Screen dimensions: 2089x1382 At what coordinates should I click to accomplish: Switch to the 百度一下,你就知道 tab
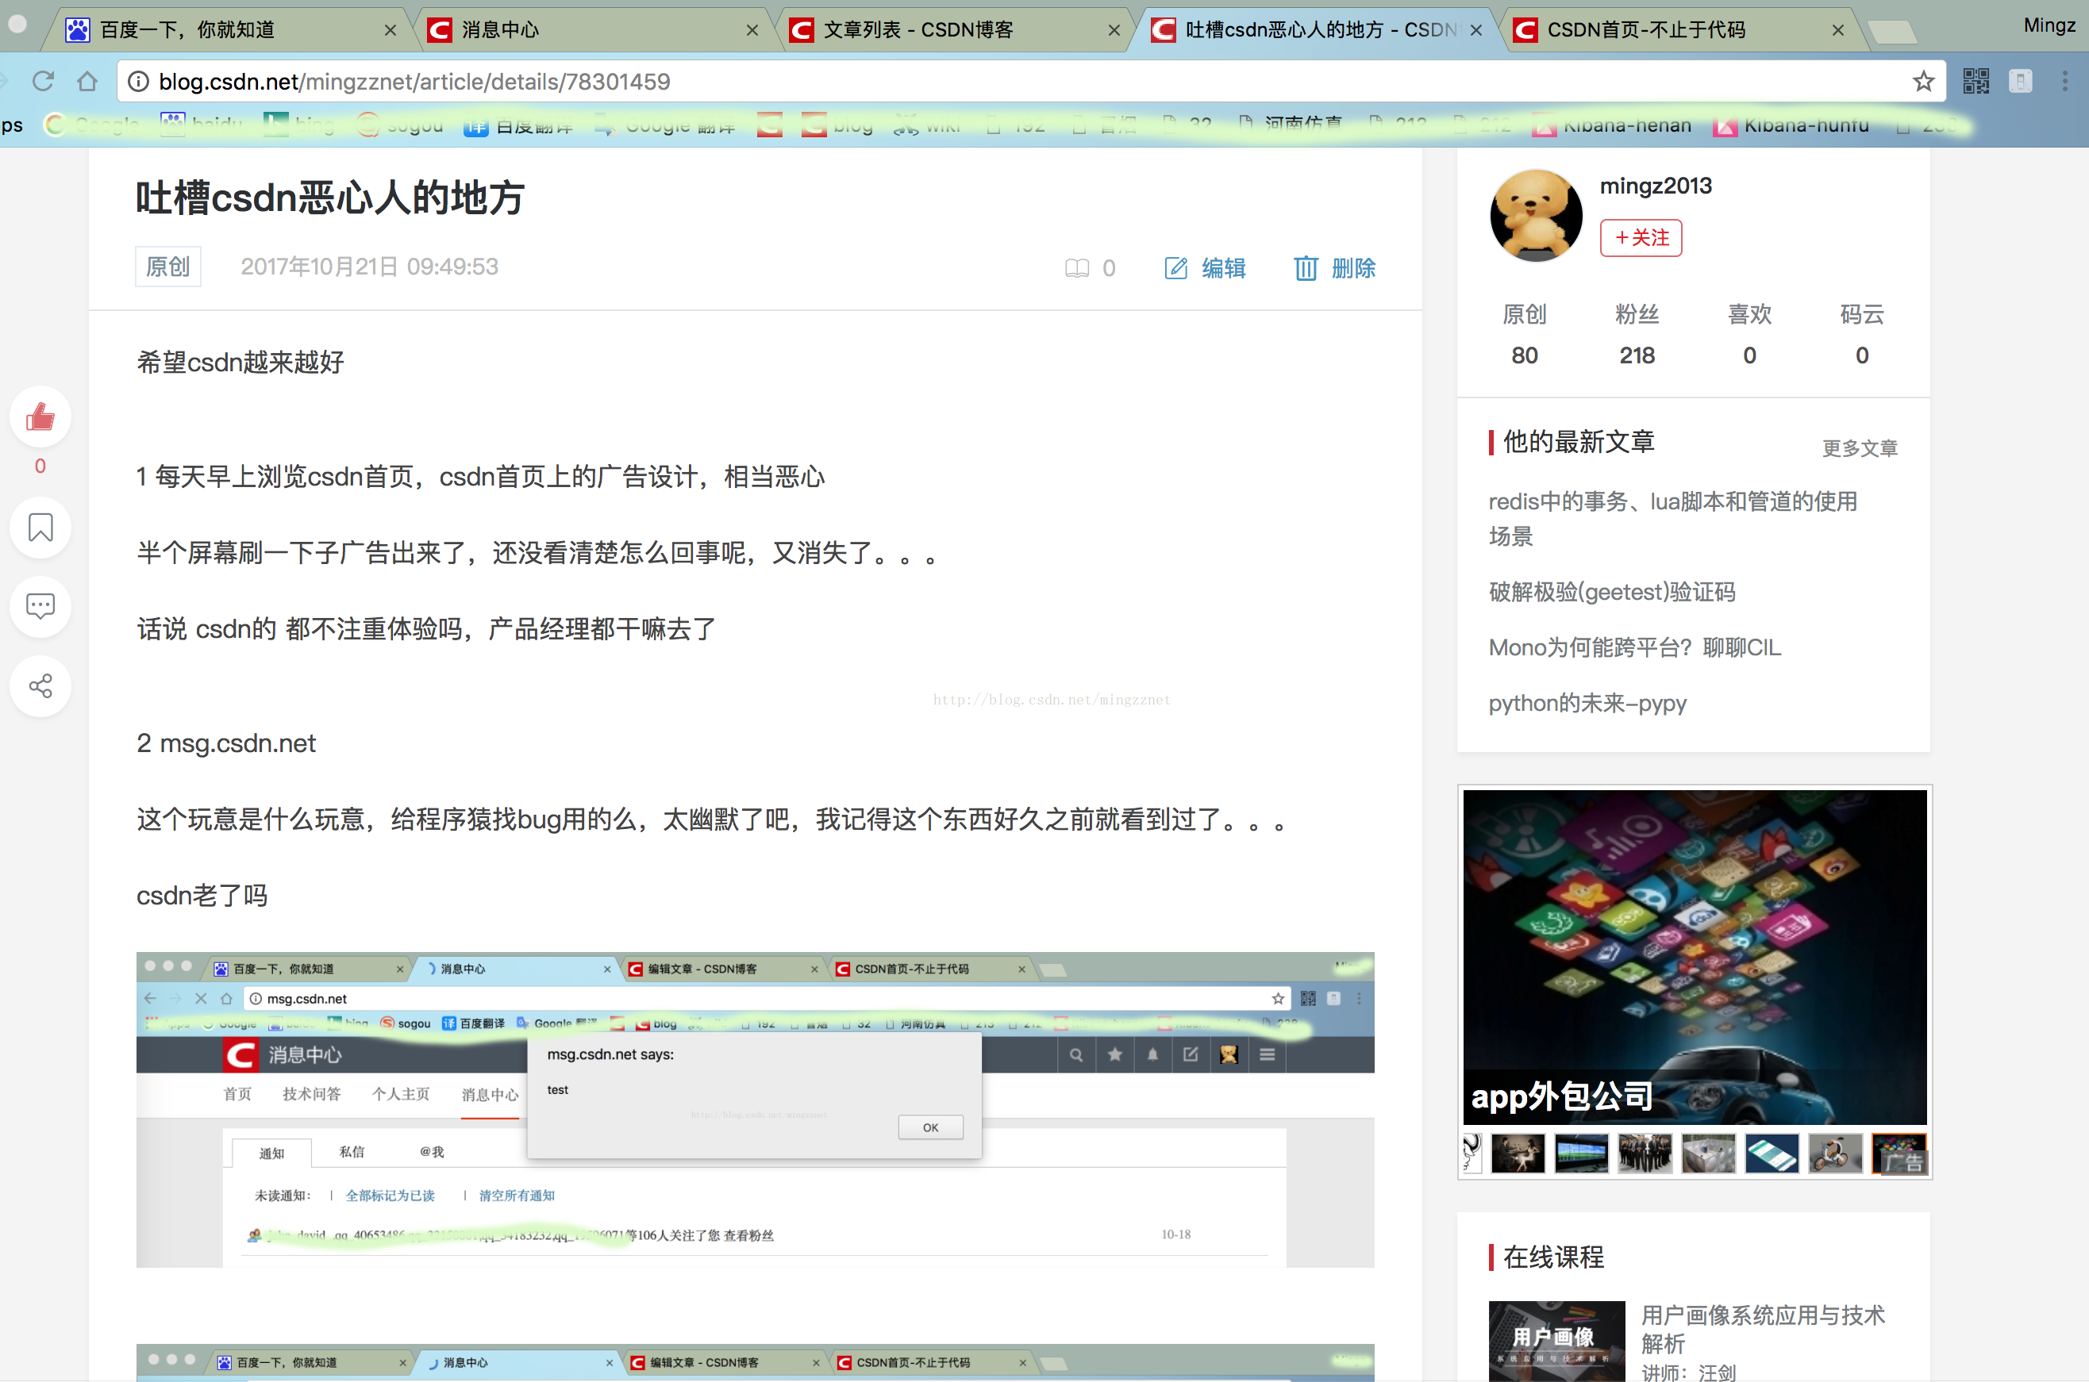(229, 30)
